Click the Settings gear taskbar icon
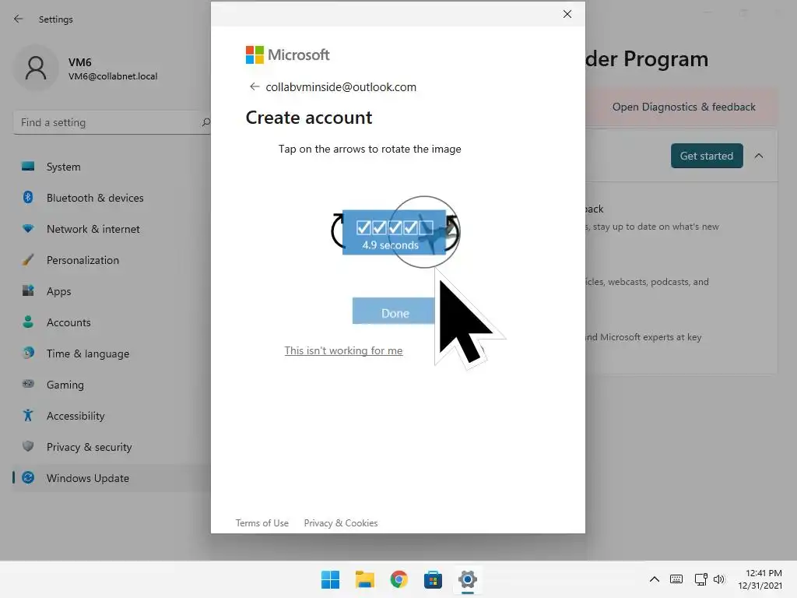Screen dimensions: 797x598 tap(468, 579)
